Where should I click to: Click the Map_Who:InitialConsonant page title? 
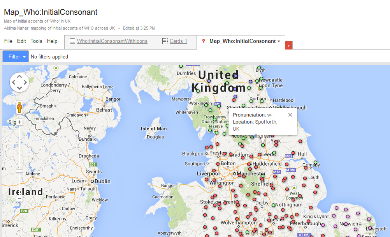point(51,12)
